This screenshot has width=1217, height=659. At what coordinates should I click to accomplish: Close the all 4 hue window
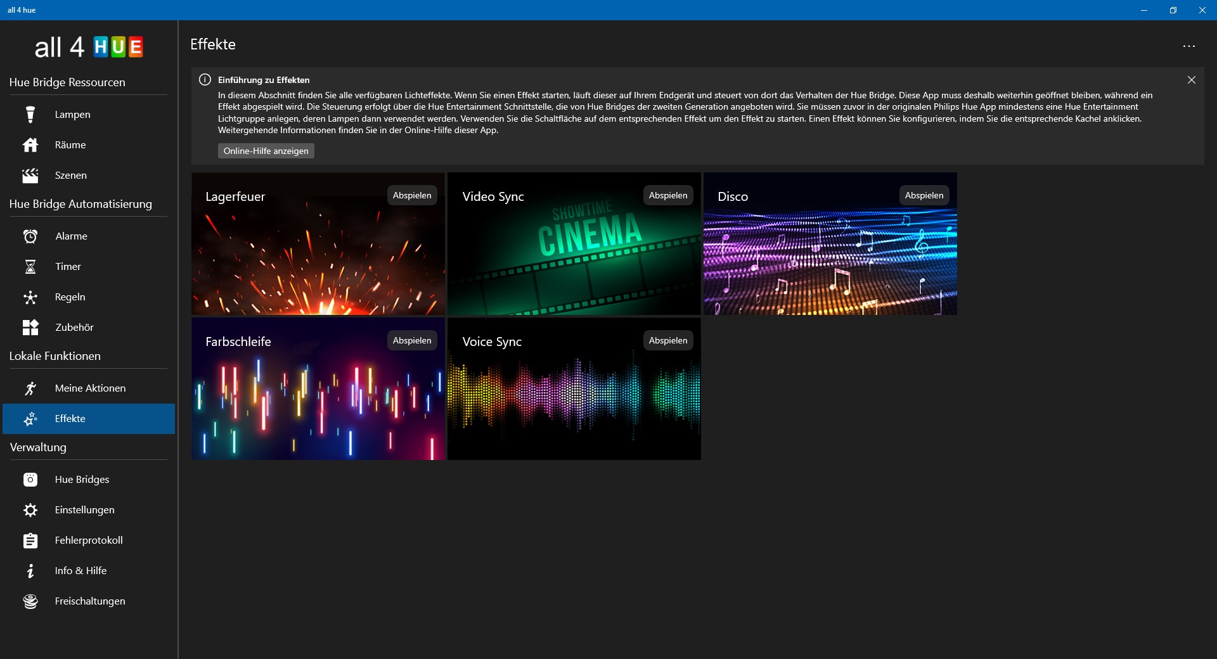point(1202,10)
